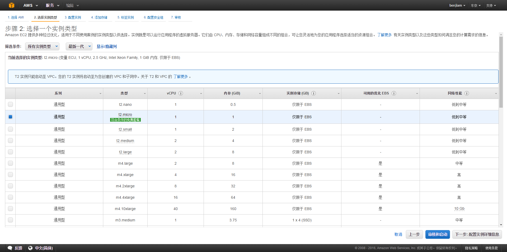The width and height of the screenshot is (507, 252).
Task: Select the m4.10xlarge instance checkbox
Action: [10, 208]
